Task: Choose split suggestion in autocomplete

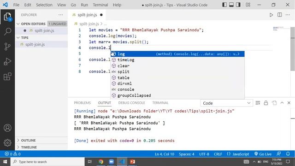Action: [177, 72]
